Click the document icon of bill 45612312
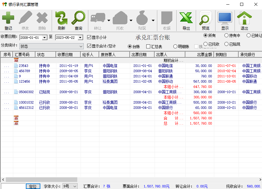The width and height of the screenshot is (262, 189). (16, 108)
